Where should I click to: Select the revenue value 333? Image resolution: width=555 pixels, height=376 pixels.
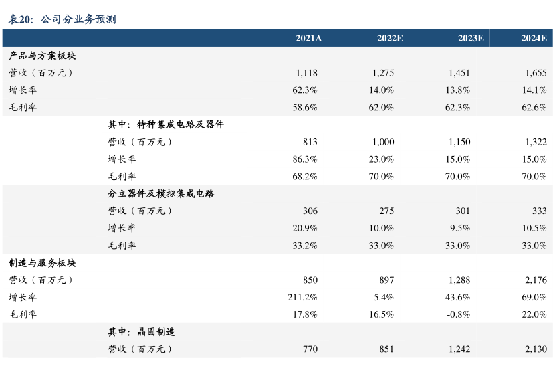click(x=540, y=211)
